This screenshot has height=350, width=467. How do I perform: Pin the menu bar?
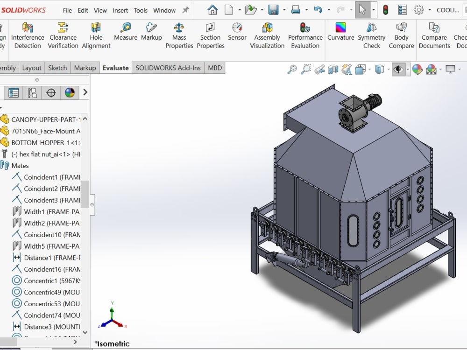pos(185,10)
